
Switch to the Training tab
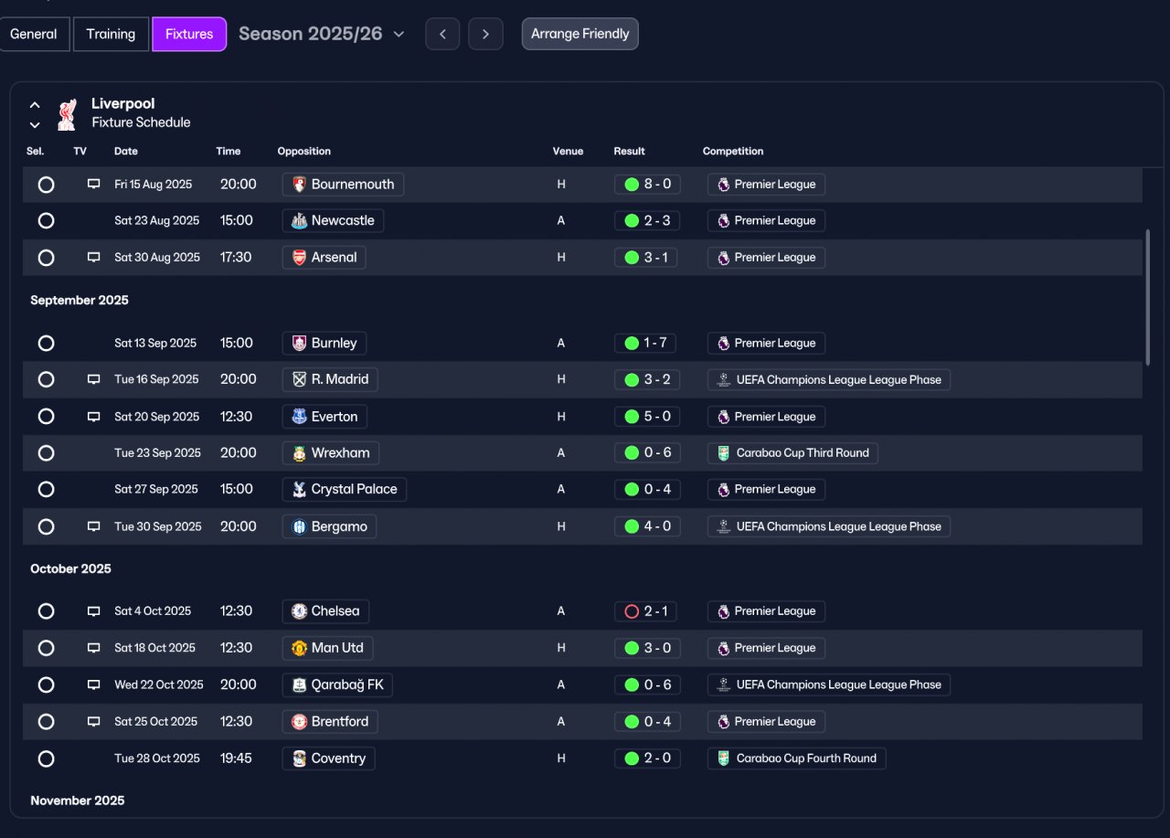(x=111, y=34)
